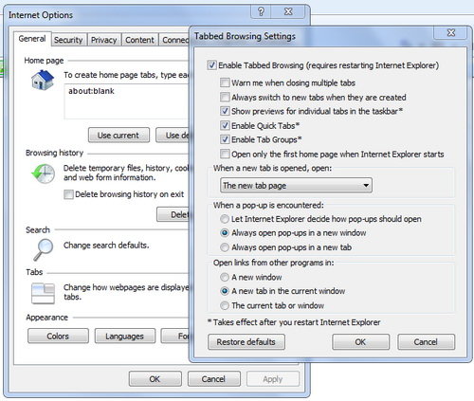The height and width of the screenshot is (401, 474).
Task: Open the Colors appearance button
Action: pyautogui.click(x=58, y=336)
